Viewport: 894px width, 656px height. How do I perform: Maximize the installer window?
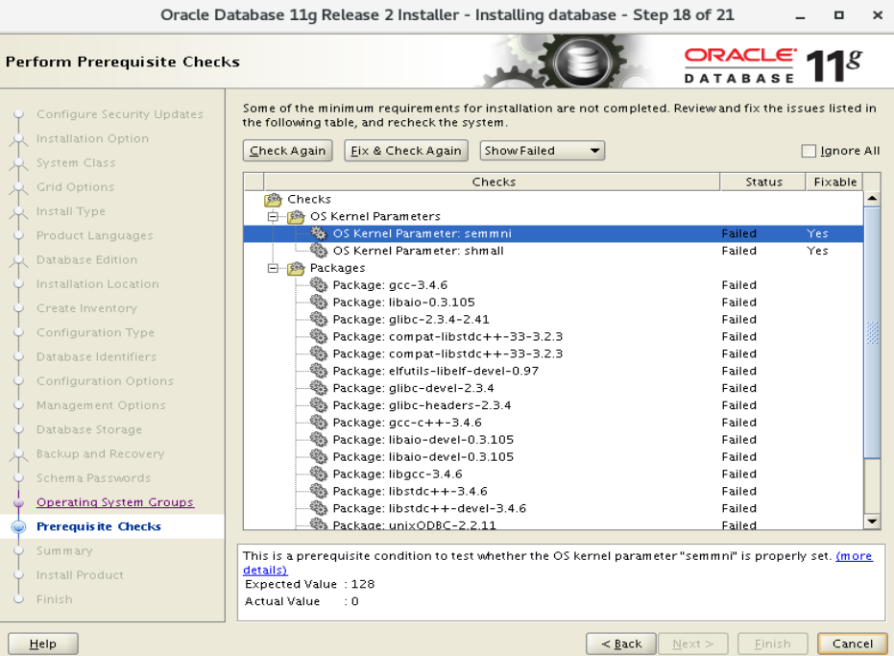838,15
